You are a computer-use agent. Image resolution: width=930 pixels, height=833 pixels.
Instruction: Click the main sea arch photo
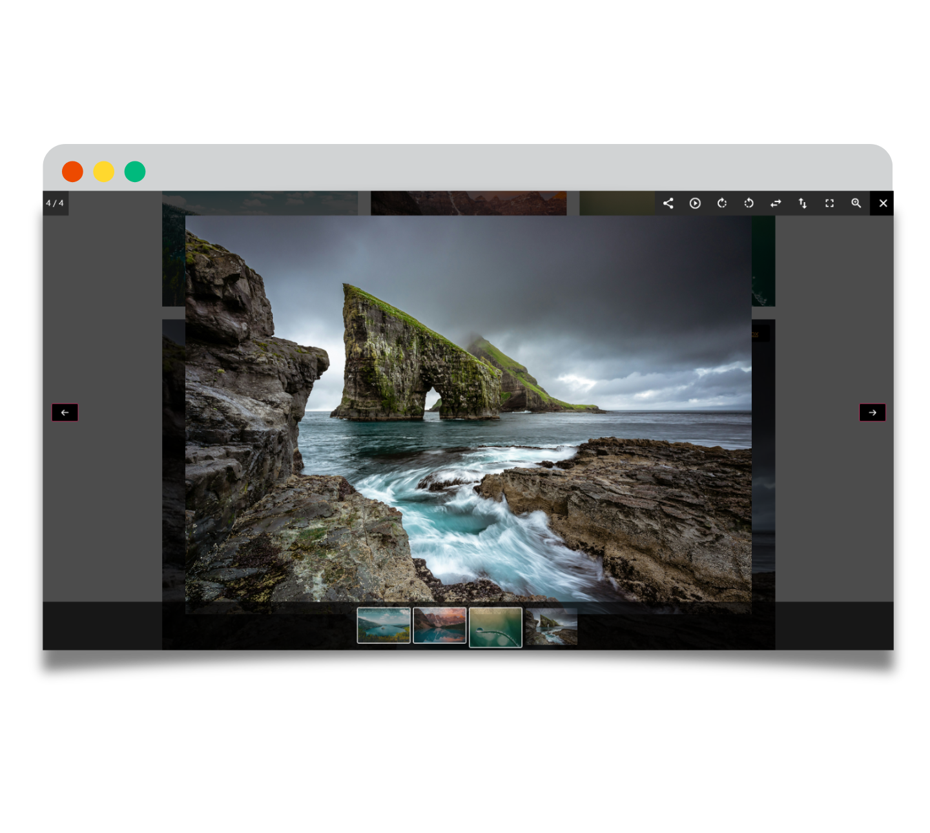click(468, 410)
